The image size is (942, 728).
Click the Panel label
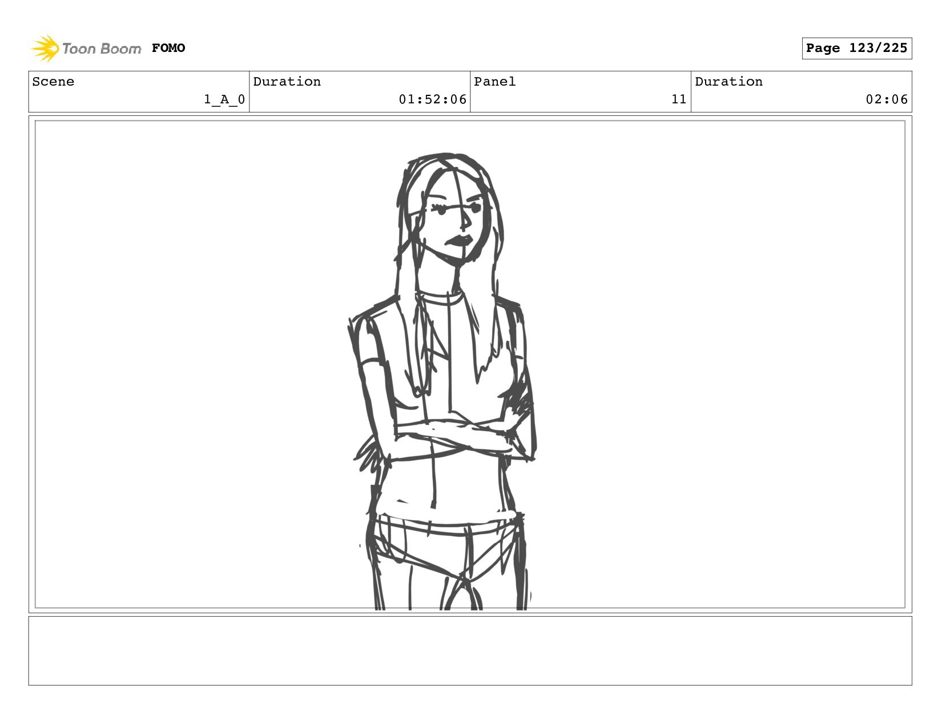click(494, 82)
